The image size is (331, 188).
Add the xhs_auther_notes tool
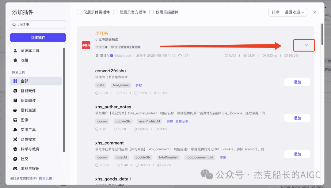click(x=297, y=118)
